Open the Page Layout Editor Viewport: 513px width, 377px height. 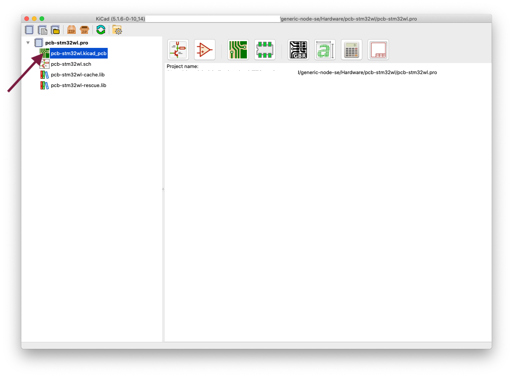click(x=378, y=50)
